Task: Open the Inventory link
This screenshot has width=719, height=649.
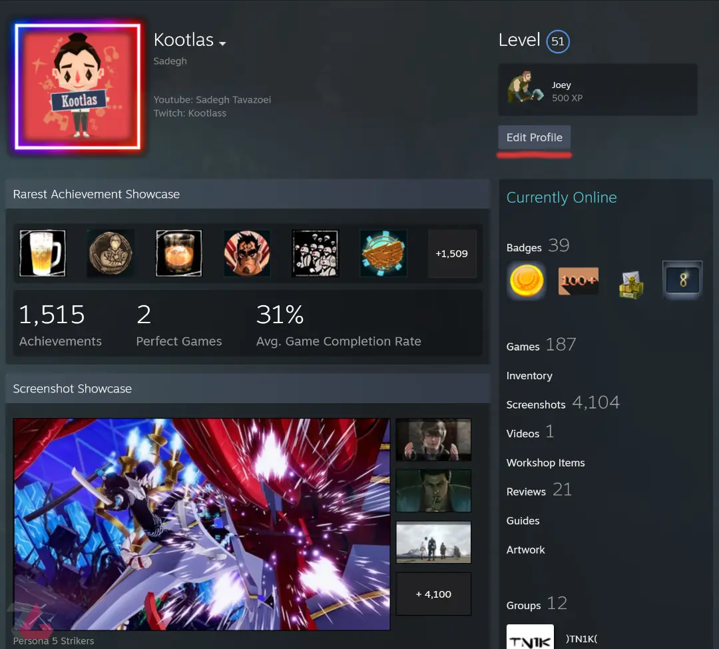Action: (x=529, y=375)
